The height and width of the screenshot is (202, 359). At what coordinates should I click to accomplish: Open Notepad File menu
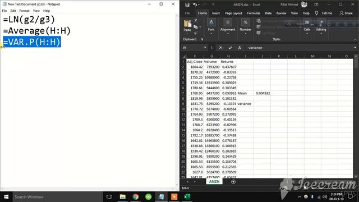(4, 11)
